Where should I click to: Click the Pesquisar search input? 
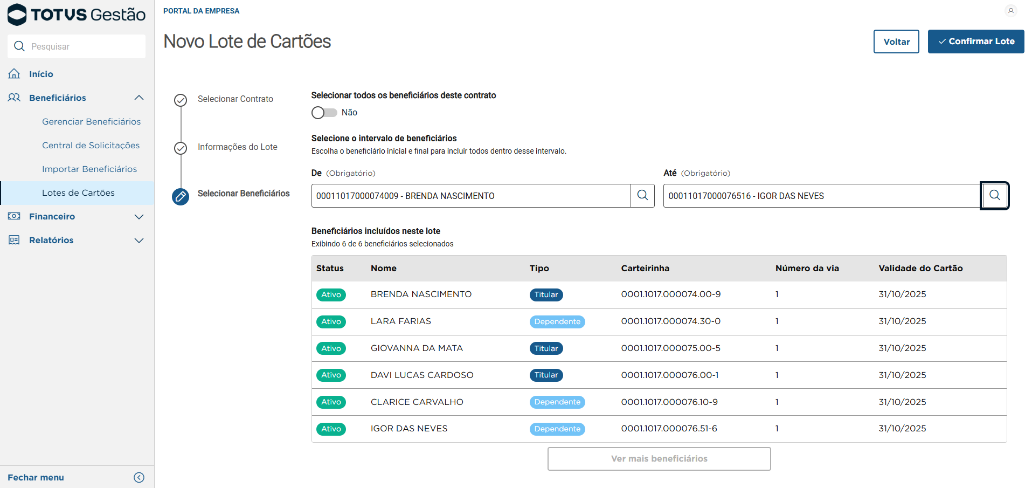coord(77,46)
